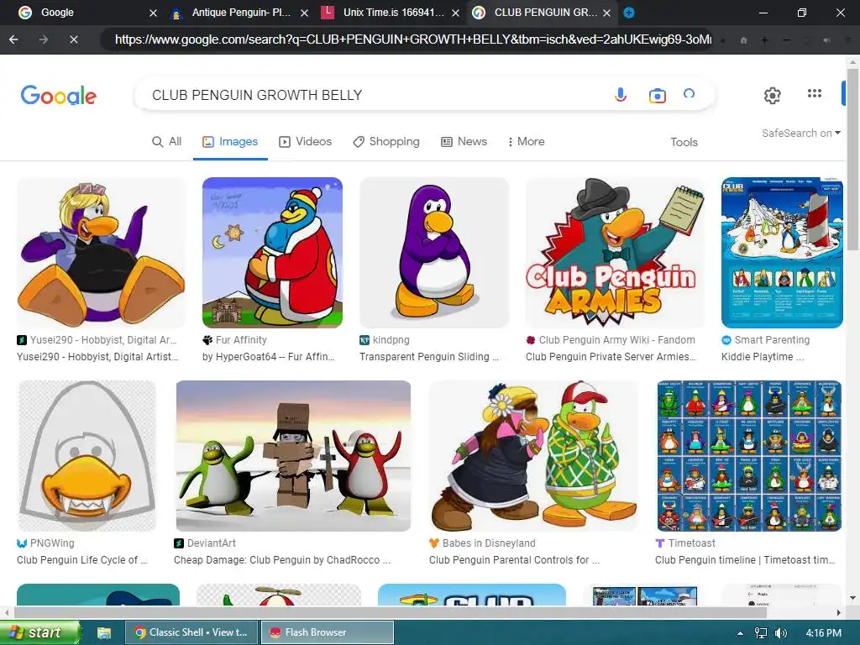Open the SafeSearch on dropdown
Image resolution: width=860 pixels, height=645 pixels.
coord(800,134)
